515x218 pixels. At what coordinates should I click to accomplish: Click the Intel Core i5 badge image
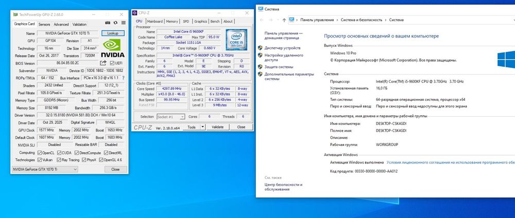point(236,40)
